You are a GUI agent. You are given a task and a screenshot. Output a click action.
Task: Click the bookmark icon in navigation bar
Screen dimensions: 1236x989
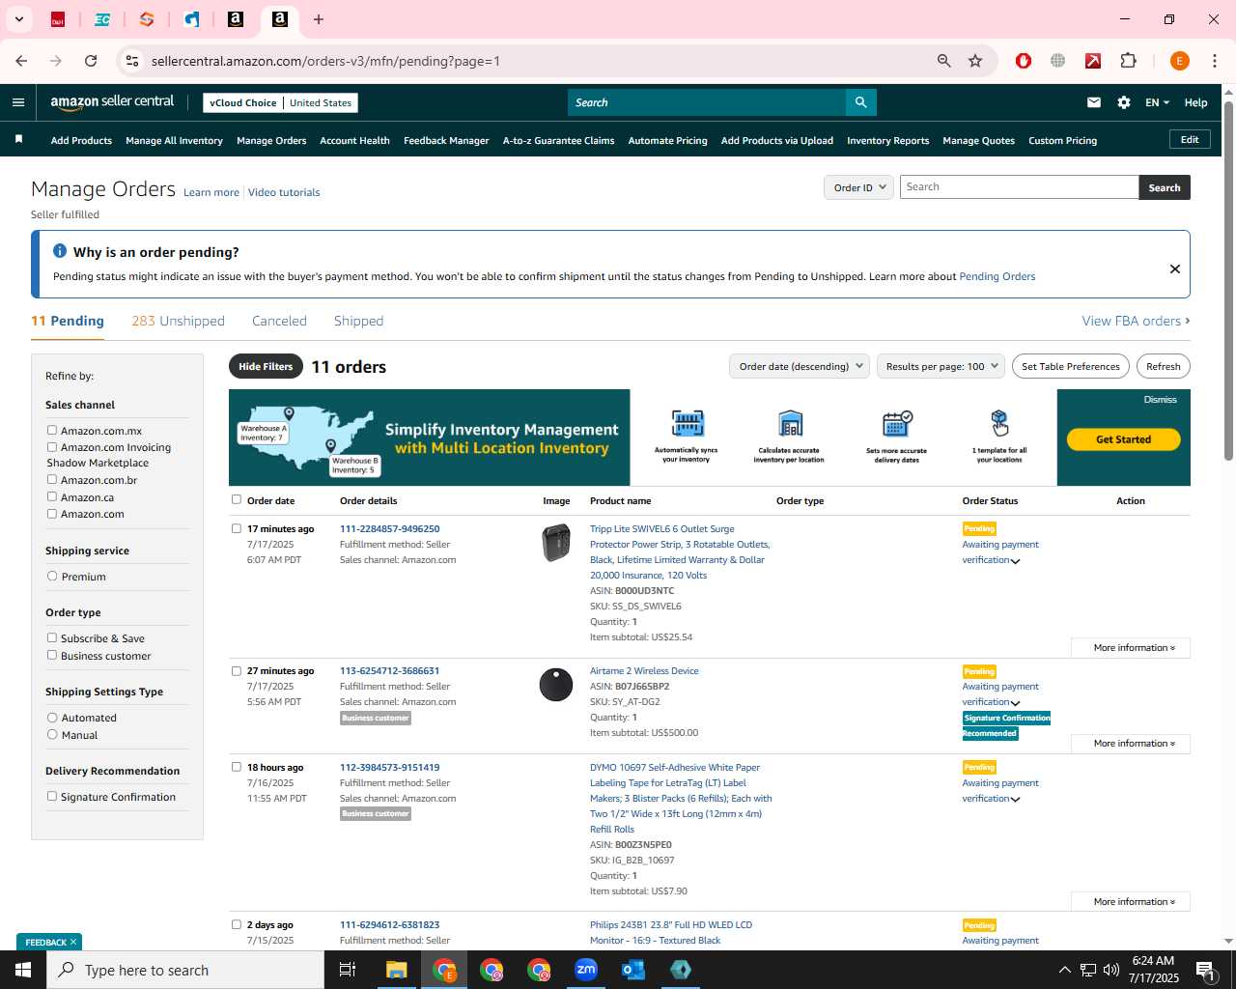pos(18,140)
